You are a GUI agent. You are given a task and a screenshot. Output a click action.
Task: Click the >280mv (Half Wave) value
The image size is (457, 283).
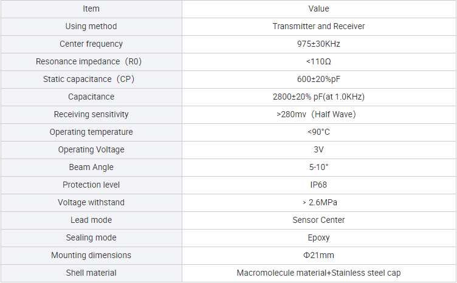tap(316, 114)
